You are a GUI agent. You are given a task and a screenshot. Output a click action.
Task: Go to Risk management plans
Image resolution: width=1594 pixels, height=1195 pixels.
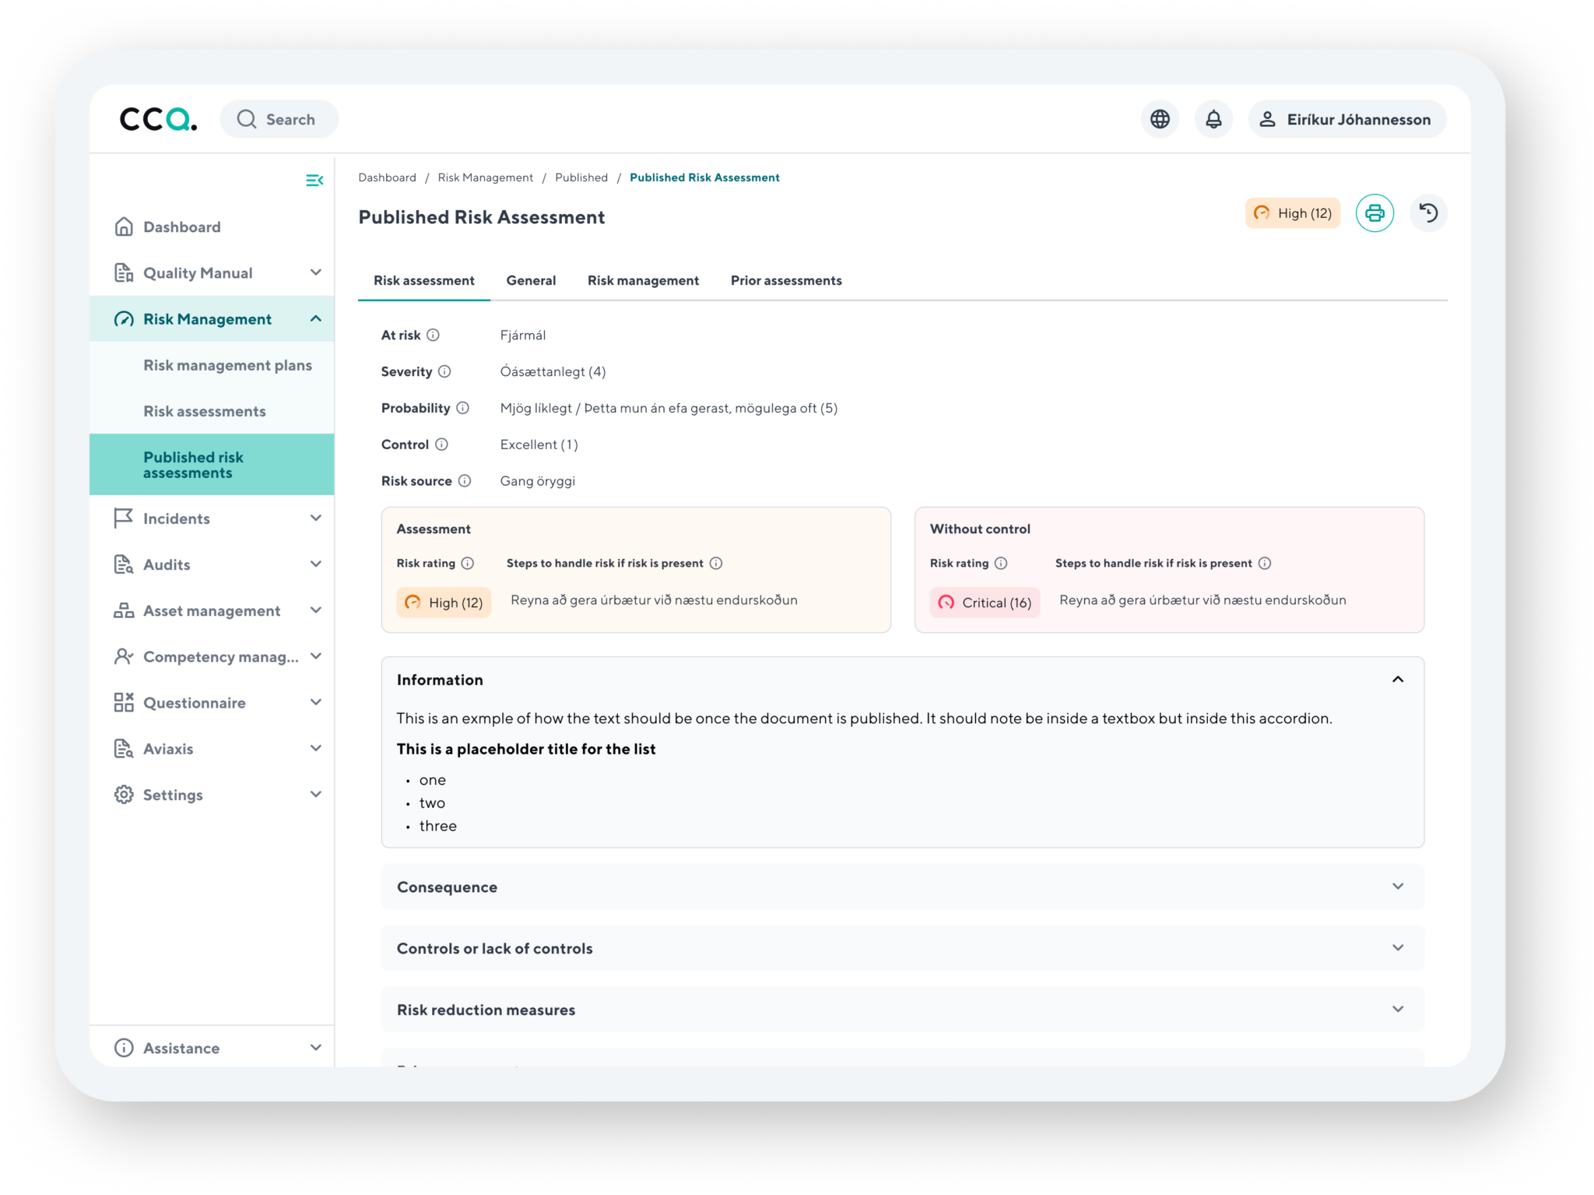227,365
